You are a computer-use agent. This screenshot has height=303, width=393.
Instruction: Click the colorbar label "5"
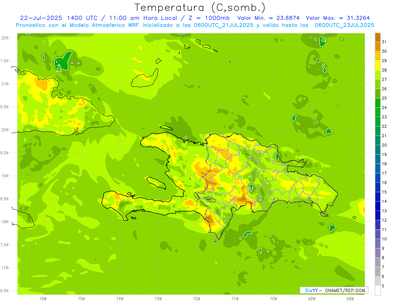383,286
